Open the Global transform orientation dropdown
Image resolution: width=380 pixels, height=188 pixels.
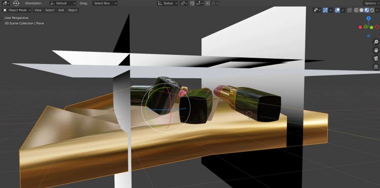pos(168,3)
